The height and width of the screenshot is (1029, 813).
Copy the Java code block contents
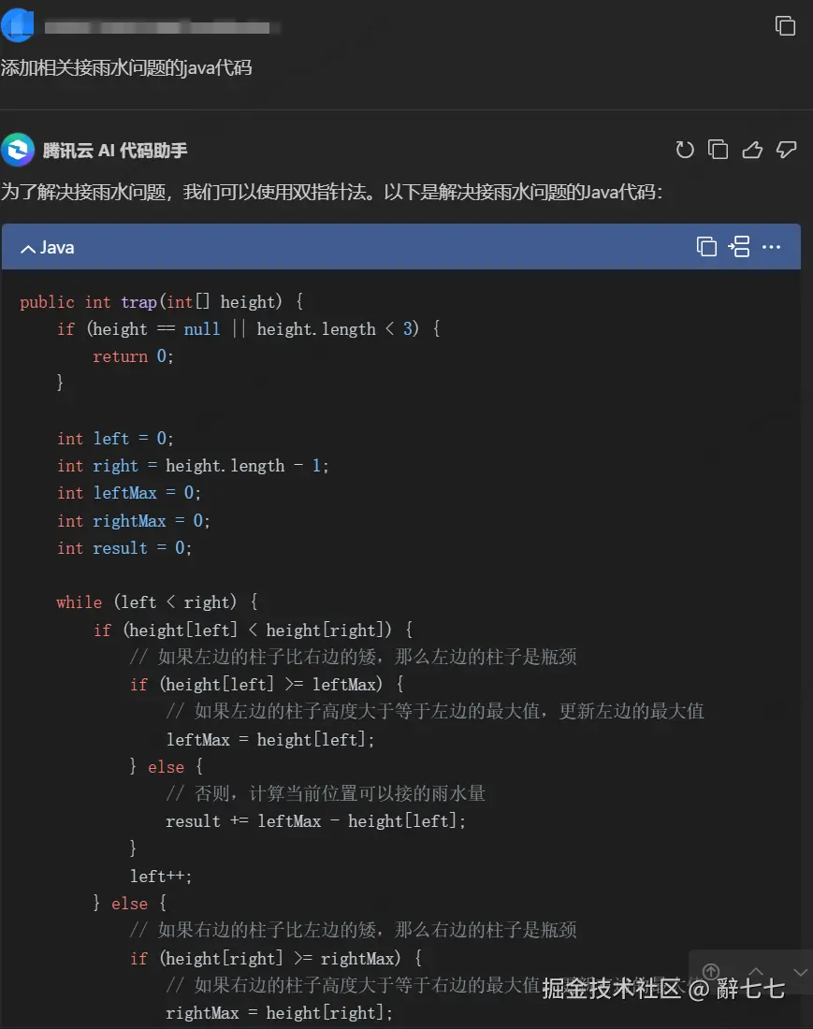click(x=706, y=247)
